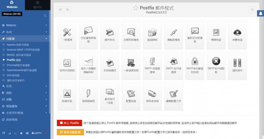Screen dimensions: 264x139
Task: Expand the 硬體 (Hardware) category
Action: [24, 99]
